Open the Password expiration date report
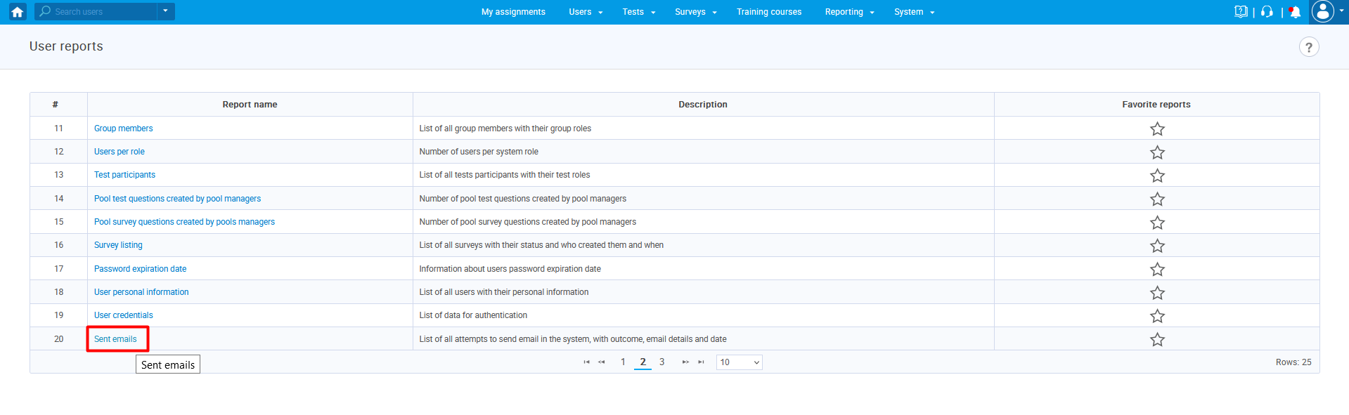The height and width of the screenshot is (415, 1349). pyautogui.click(x=140, y=269)
